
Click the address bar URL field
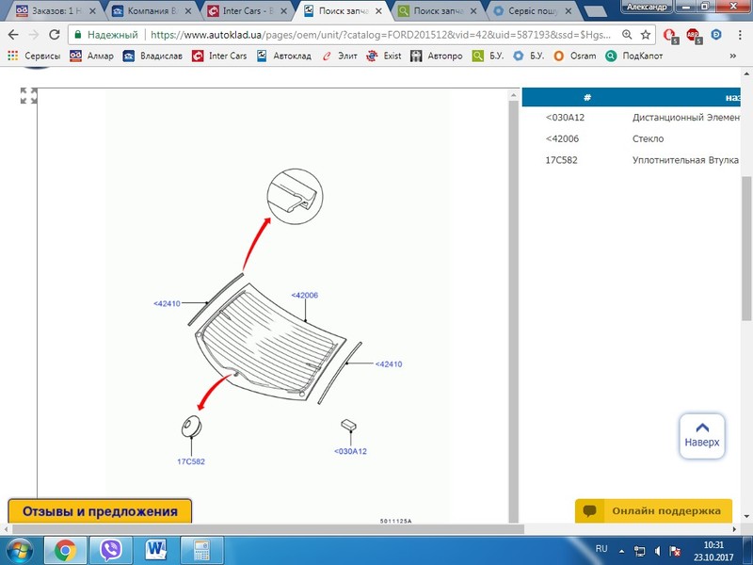(x=376, y=34)
